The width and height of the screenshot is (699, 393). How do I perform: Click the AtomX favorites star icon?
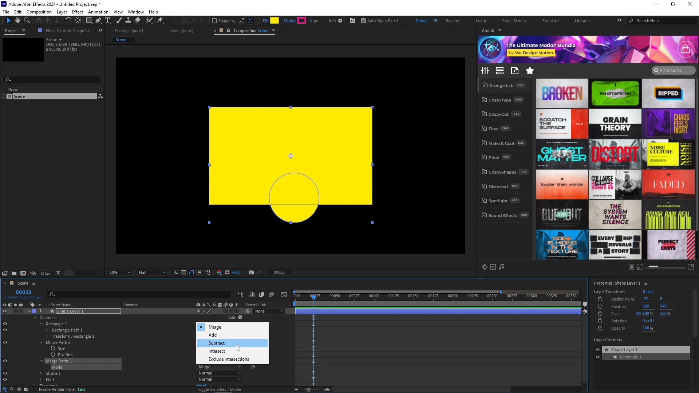pos(530,71)
